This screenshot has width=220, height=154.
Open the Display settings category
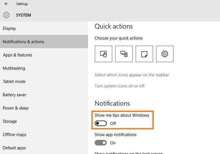44,28
